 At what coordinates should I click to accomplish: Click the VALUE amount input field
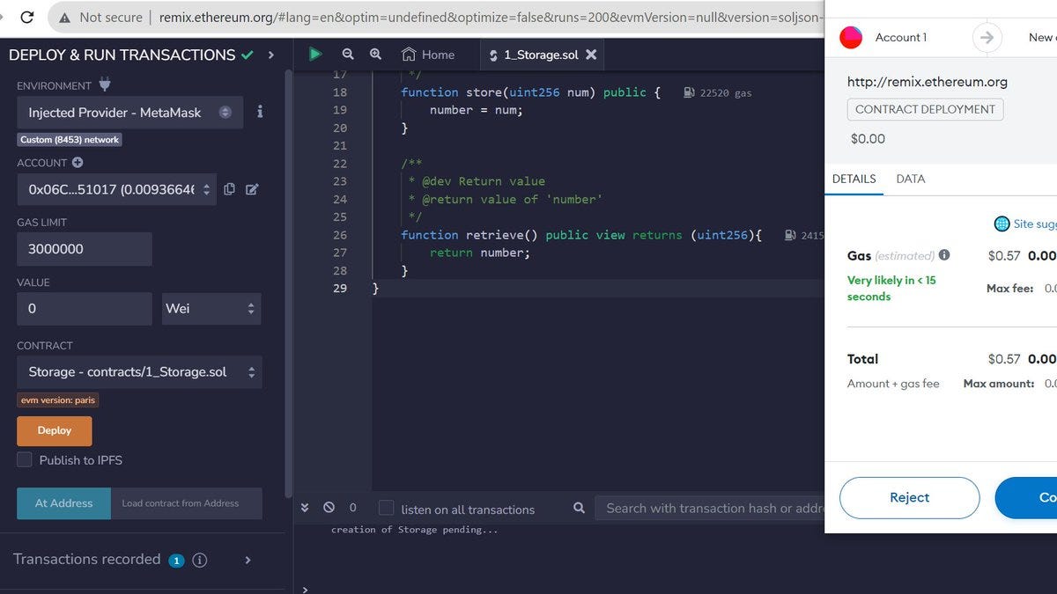[85, 309]
